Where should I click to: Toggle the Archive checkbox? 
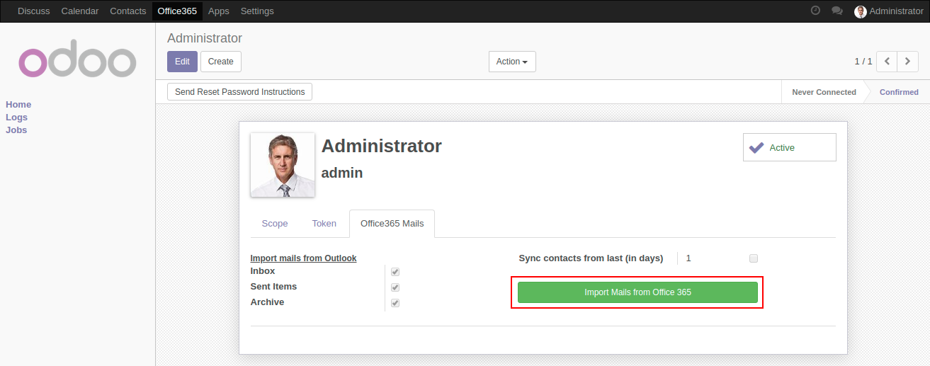395,303
